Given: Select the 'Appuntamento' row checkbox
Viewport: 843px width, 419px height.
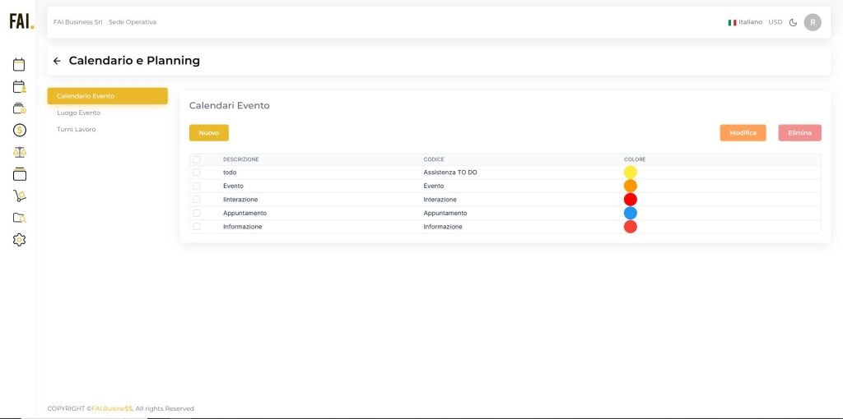Looking at the screenshot, I should 197,213.
